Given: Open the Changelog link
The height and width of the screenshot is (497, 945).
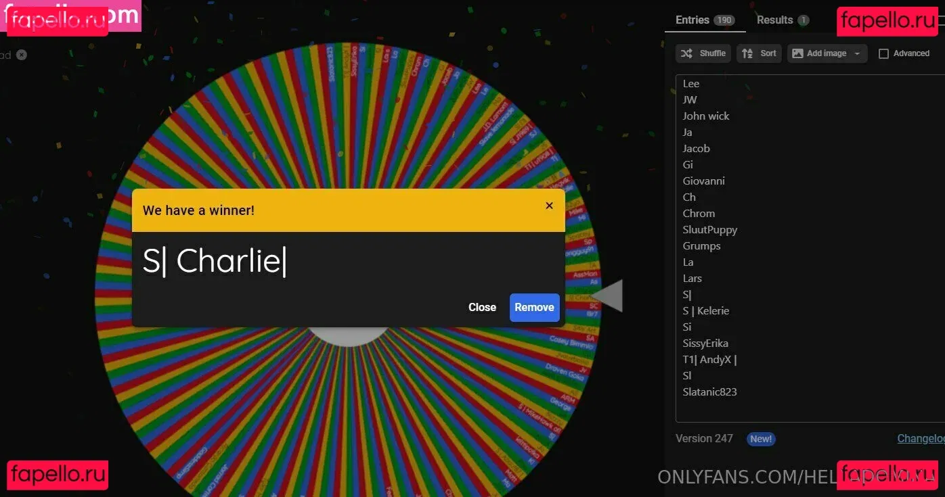Looking at the screenshot, I should tap(920, 438).
